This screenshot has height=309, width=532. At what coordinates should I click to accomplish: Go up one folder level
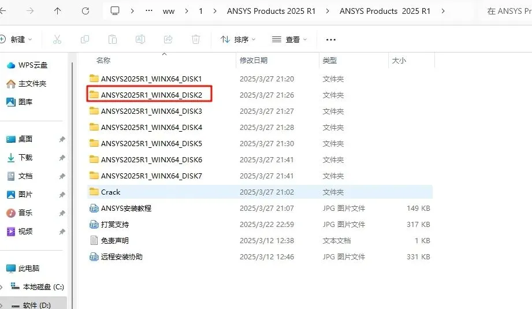coord(58,11)
